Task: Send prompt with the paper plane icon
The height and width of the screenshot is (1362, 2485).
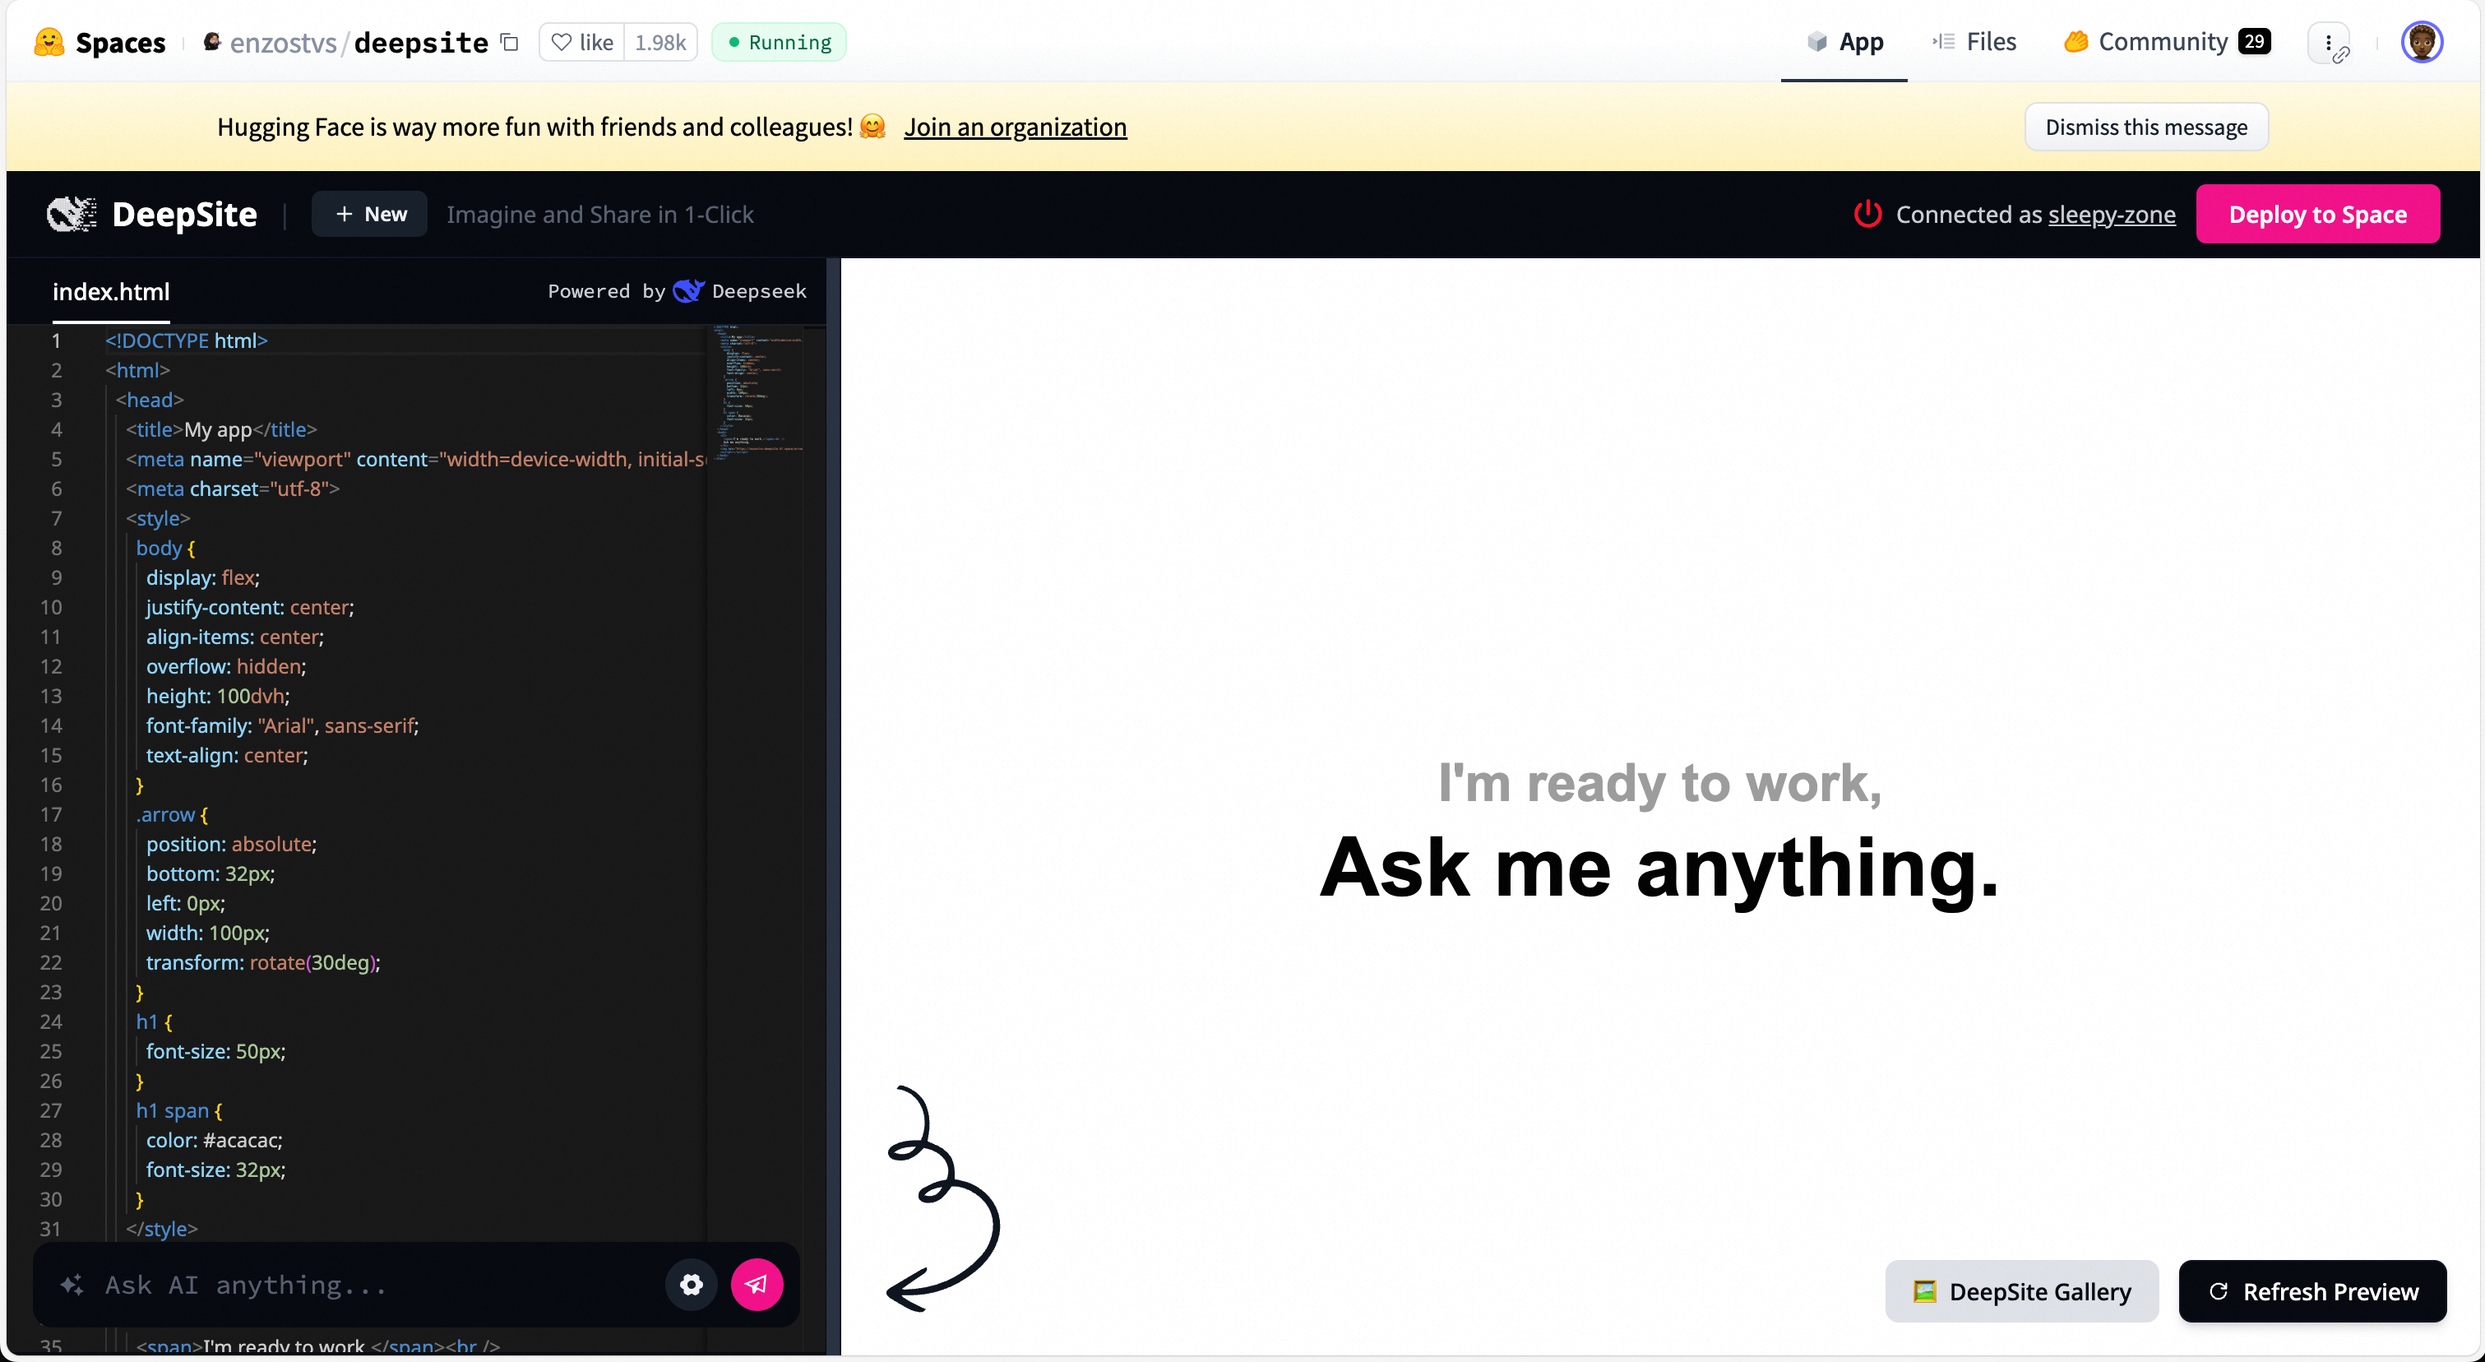Action: (x=757, y=1285)
